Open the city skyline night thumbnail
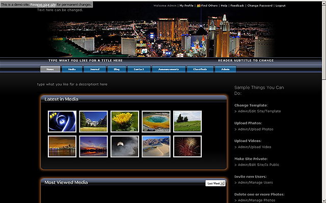Screen dimensions: 326x203 (x=62, y=146)
